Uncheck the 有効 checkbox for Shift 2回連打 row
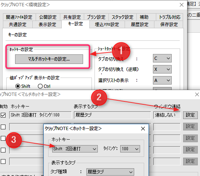 [x=3, y=115]
